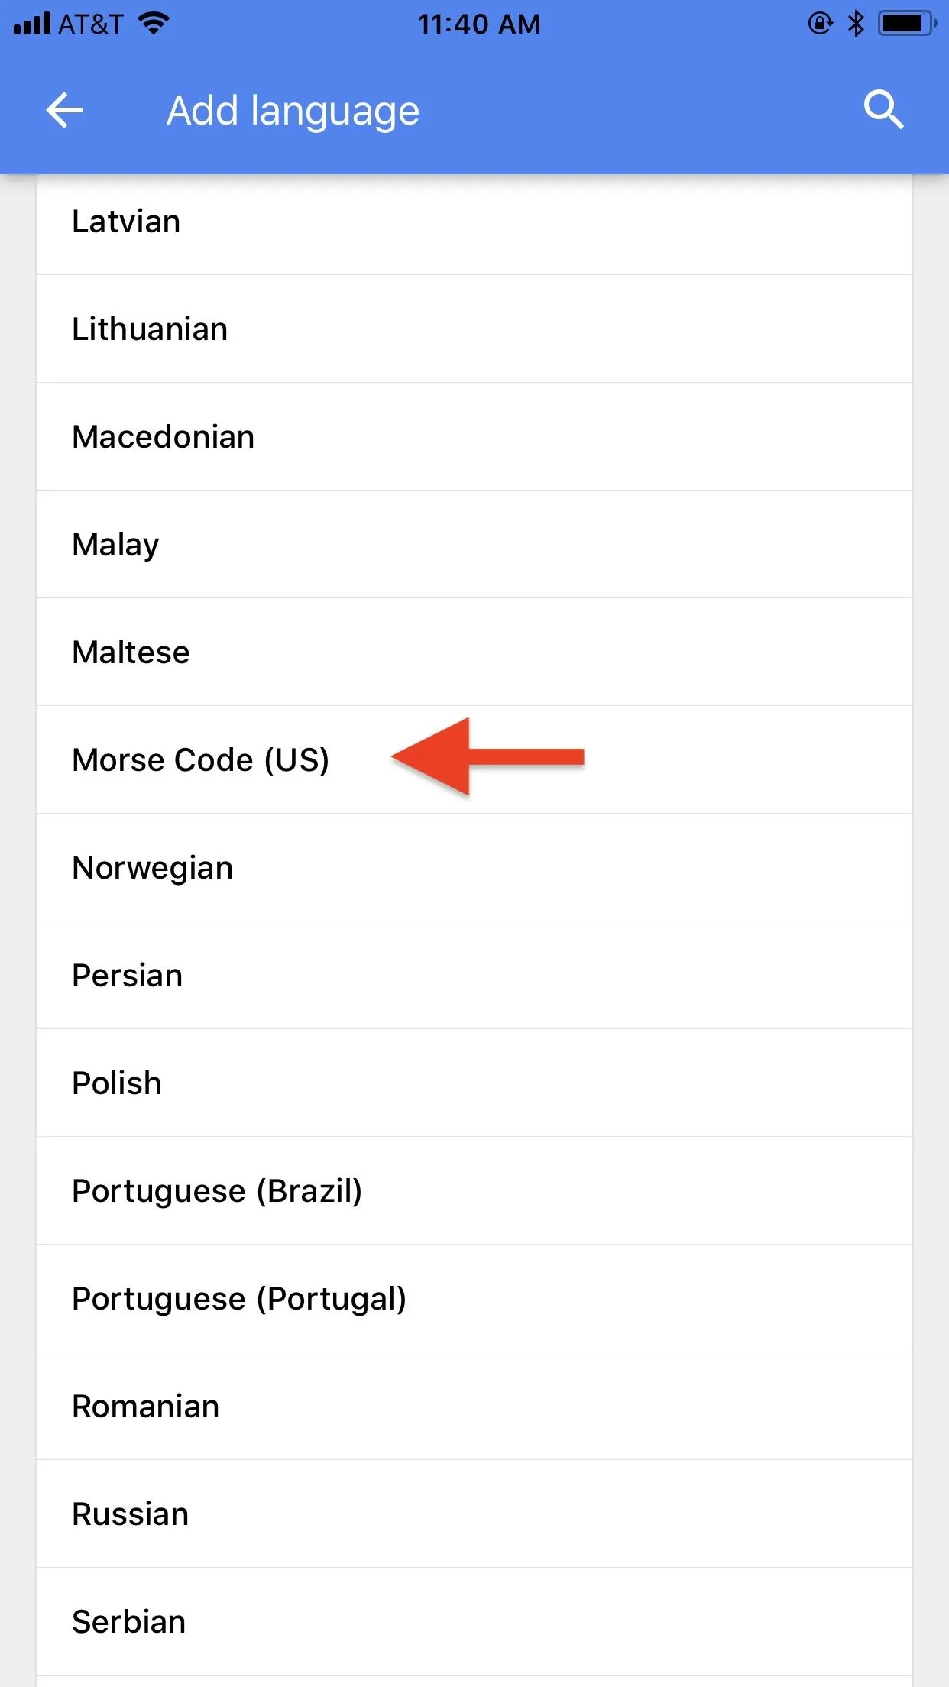
Task: Tap the Wi-Fi status icon
Action: tap(154, 24)
